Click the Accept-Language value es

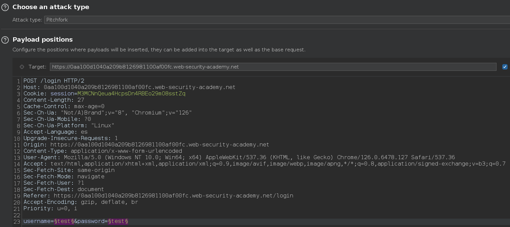pyautogui.click(x=84, y=132)
